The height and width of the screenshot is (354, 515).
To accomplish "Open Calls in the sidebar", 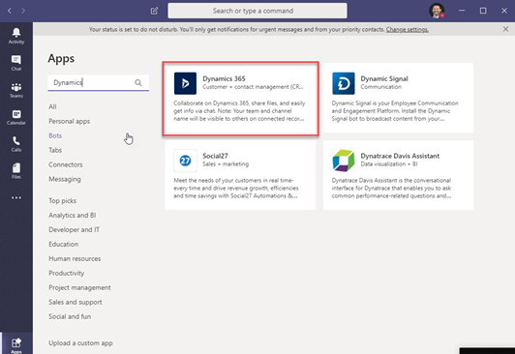I will [16, 144].
